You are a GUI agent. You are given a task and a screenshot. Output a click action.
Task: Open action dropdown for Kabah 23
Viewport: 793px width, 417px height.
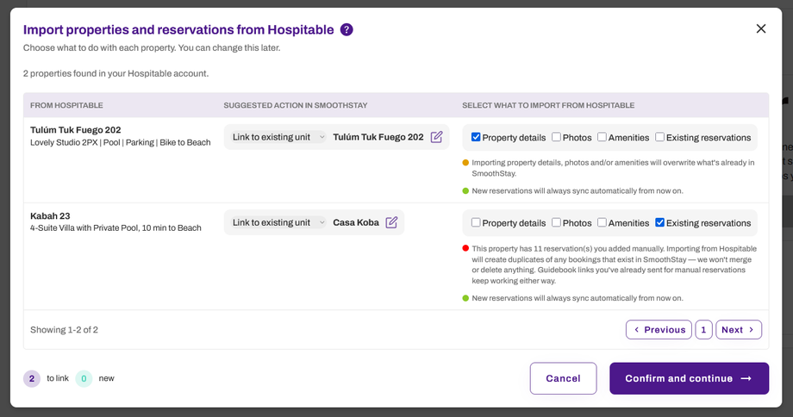(x=278, y=222)
